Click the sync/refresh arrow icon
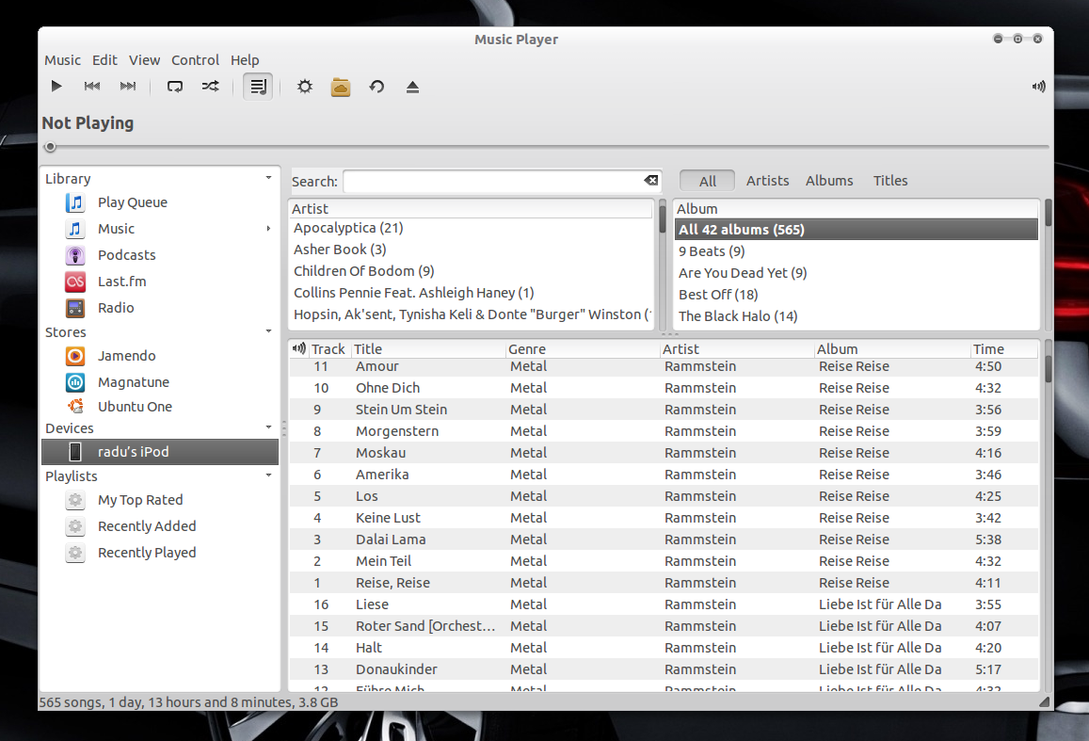 tap(376, 87)
